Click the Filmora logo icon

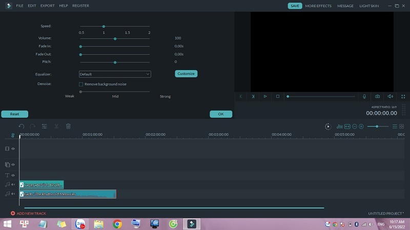coord(9,6)
